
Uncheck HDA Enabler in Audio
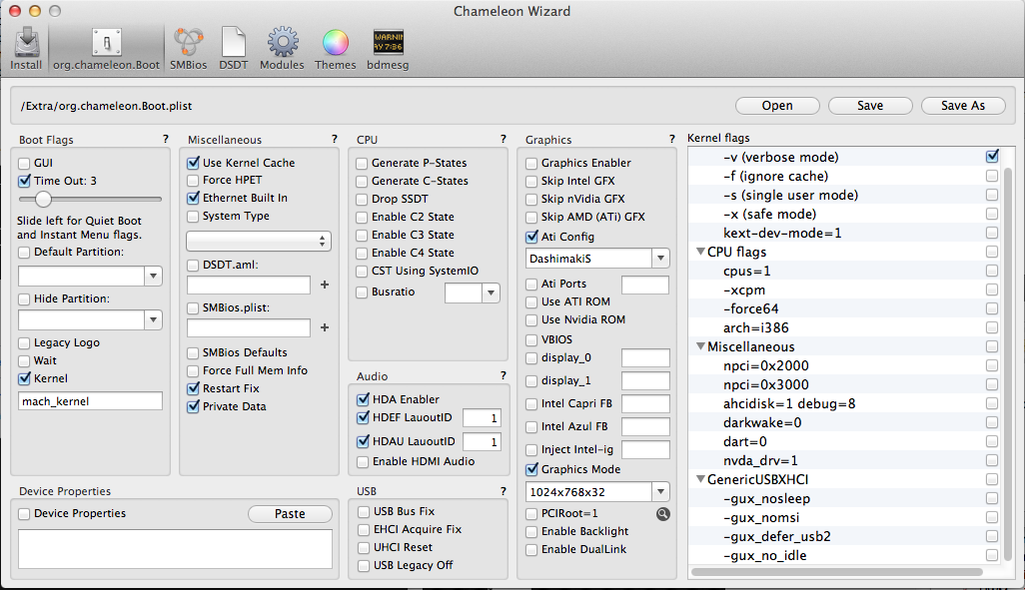363,399
